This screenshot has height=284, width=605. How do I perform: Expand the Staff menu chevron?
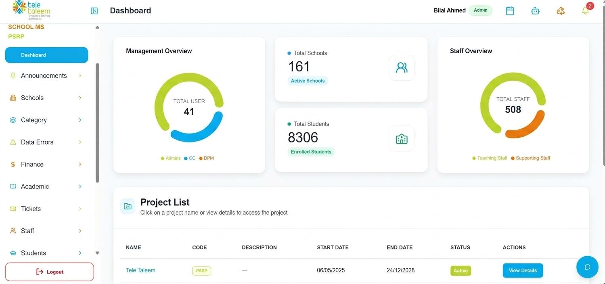(x=80, y=231)
